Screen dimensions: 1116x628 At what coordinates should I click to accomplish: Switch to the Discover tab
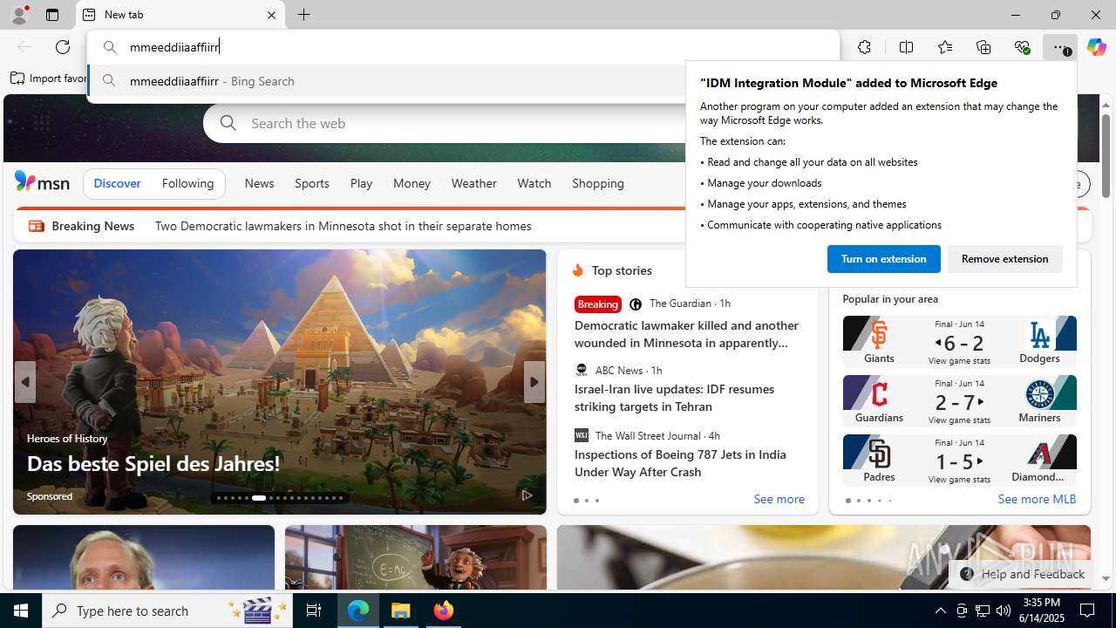pos(117,183)
